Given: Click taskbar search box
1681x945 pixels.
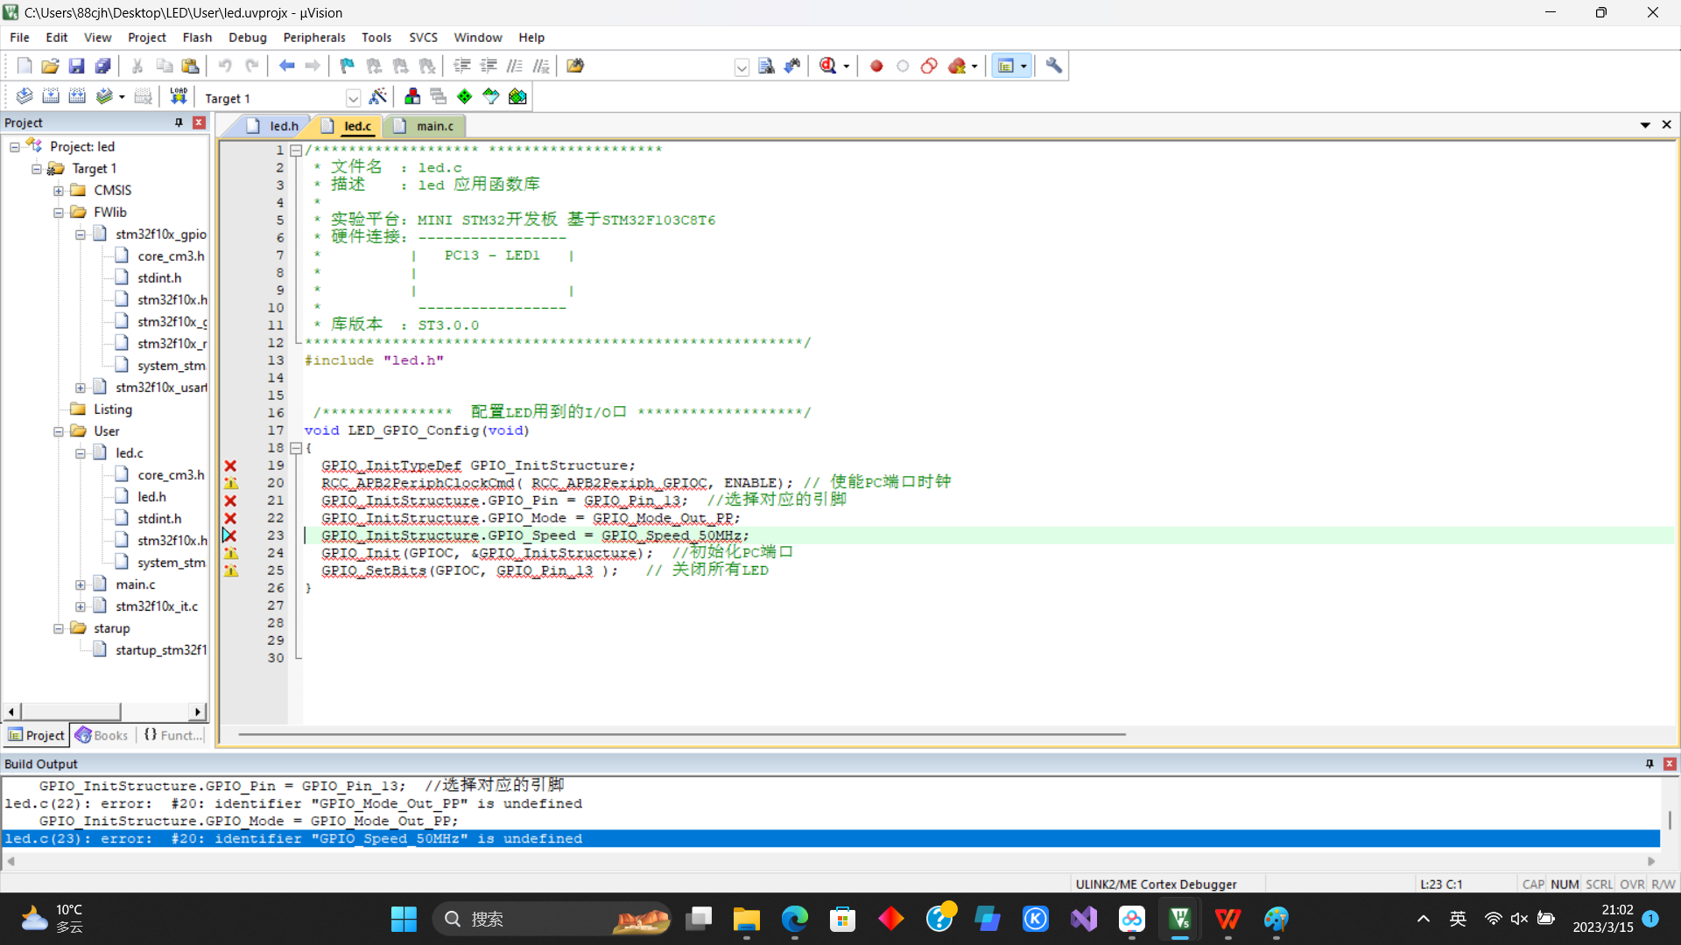Looking at the screenshot, I should (x=553, y=919).
